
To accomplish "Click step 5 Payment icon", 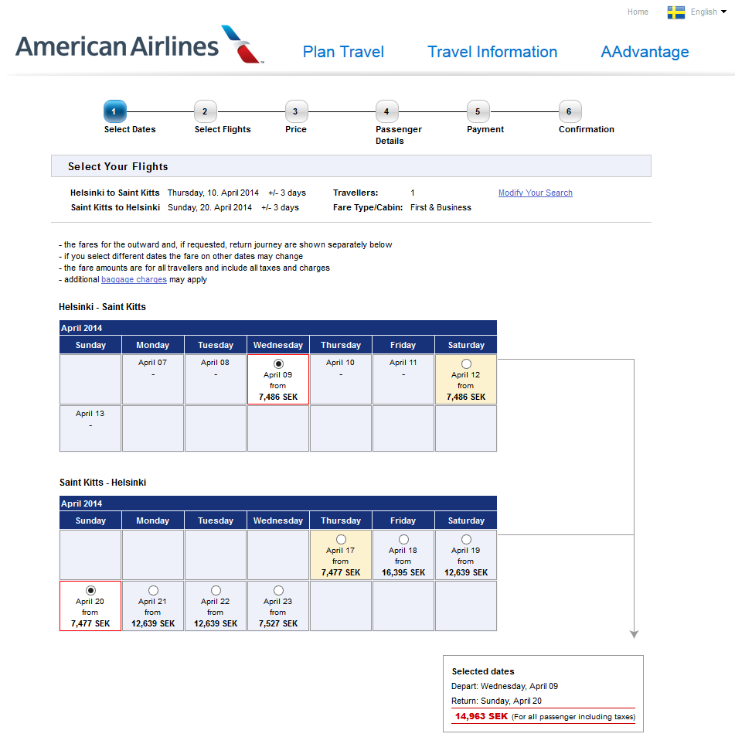I will click(x=478, y=111).
